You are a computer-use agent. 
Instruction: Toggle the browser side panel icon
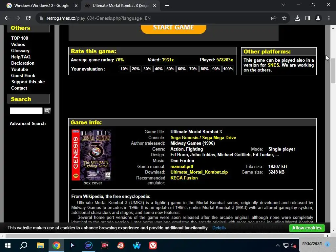[308, 18]
